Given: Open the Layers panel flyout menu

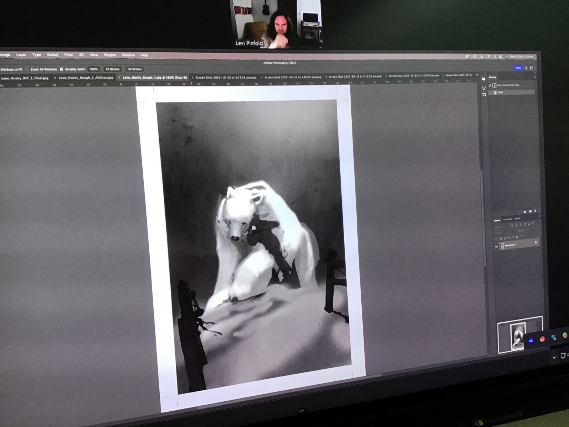Looking at the screenshot, I should pos(539,216).
